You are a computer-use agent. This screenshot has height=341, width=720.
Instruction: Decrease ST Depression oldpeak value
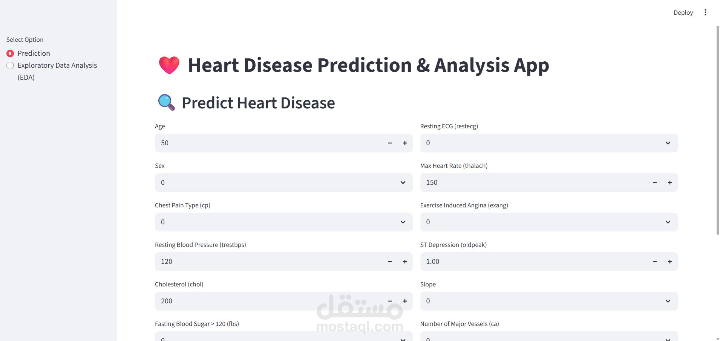[654, 262]
